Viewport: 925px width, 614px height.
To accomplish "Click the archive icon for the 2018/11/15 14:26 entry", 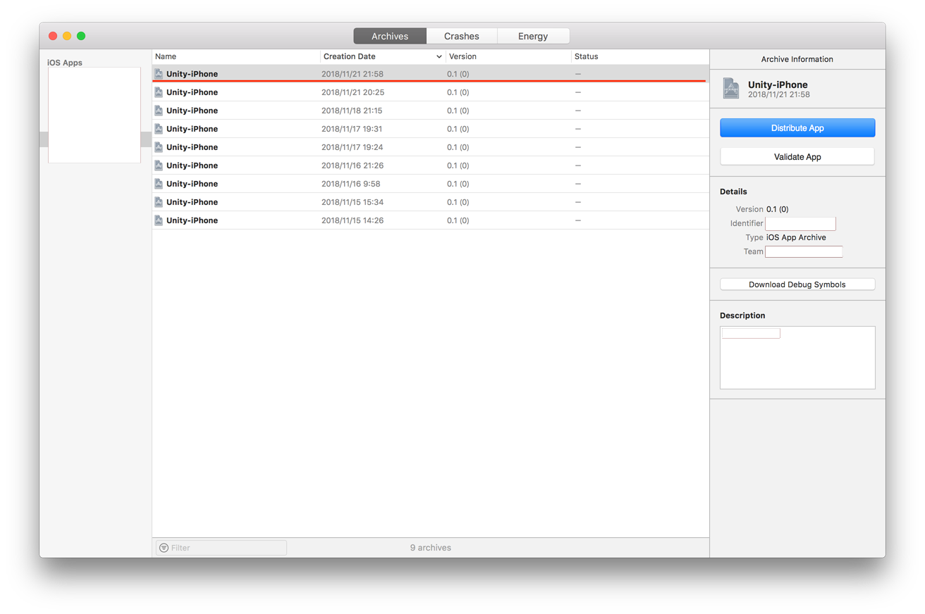I will (x=158, y=220).
